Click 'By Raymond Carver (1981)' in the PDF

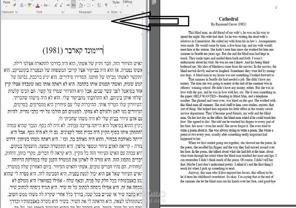[x=228, y=24]
